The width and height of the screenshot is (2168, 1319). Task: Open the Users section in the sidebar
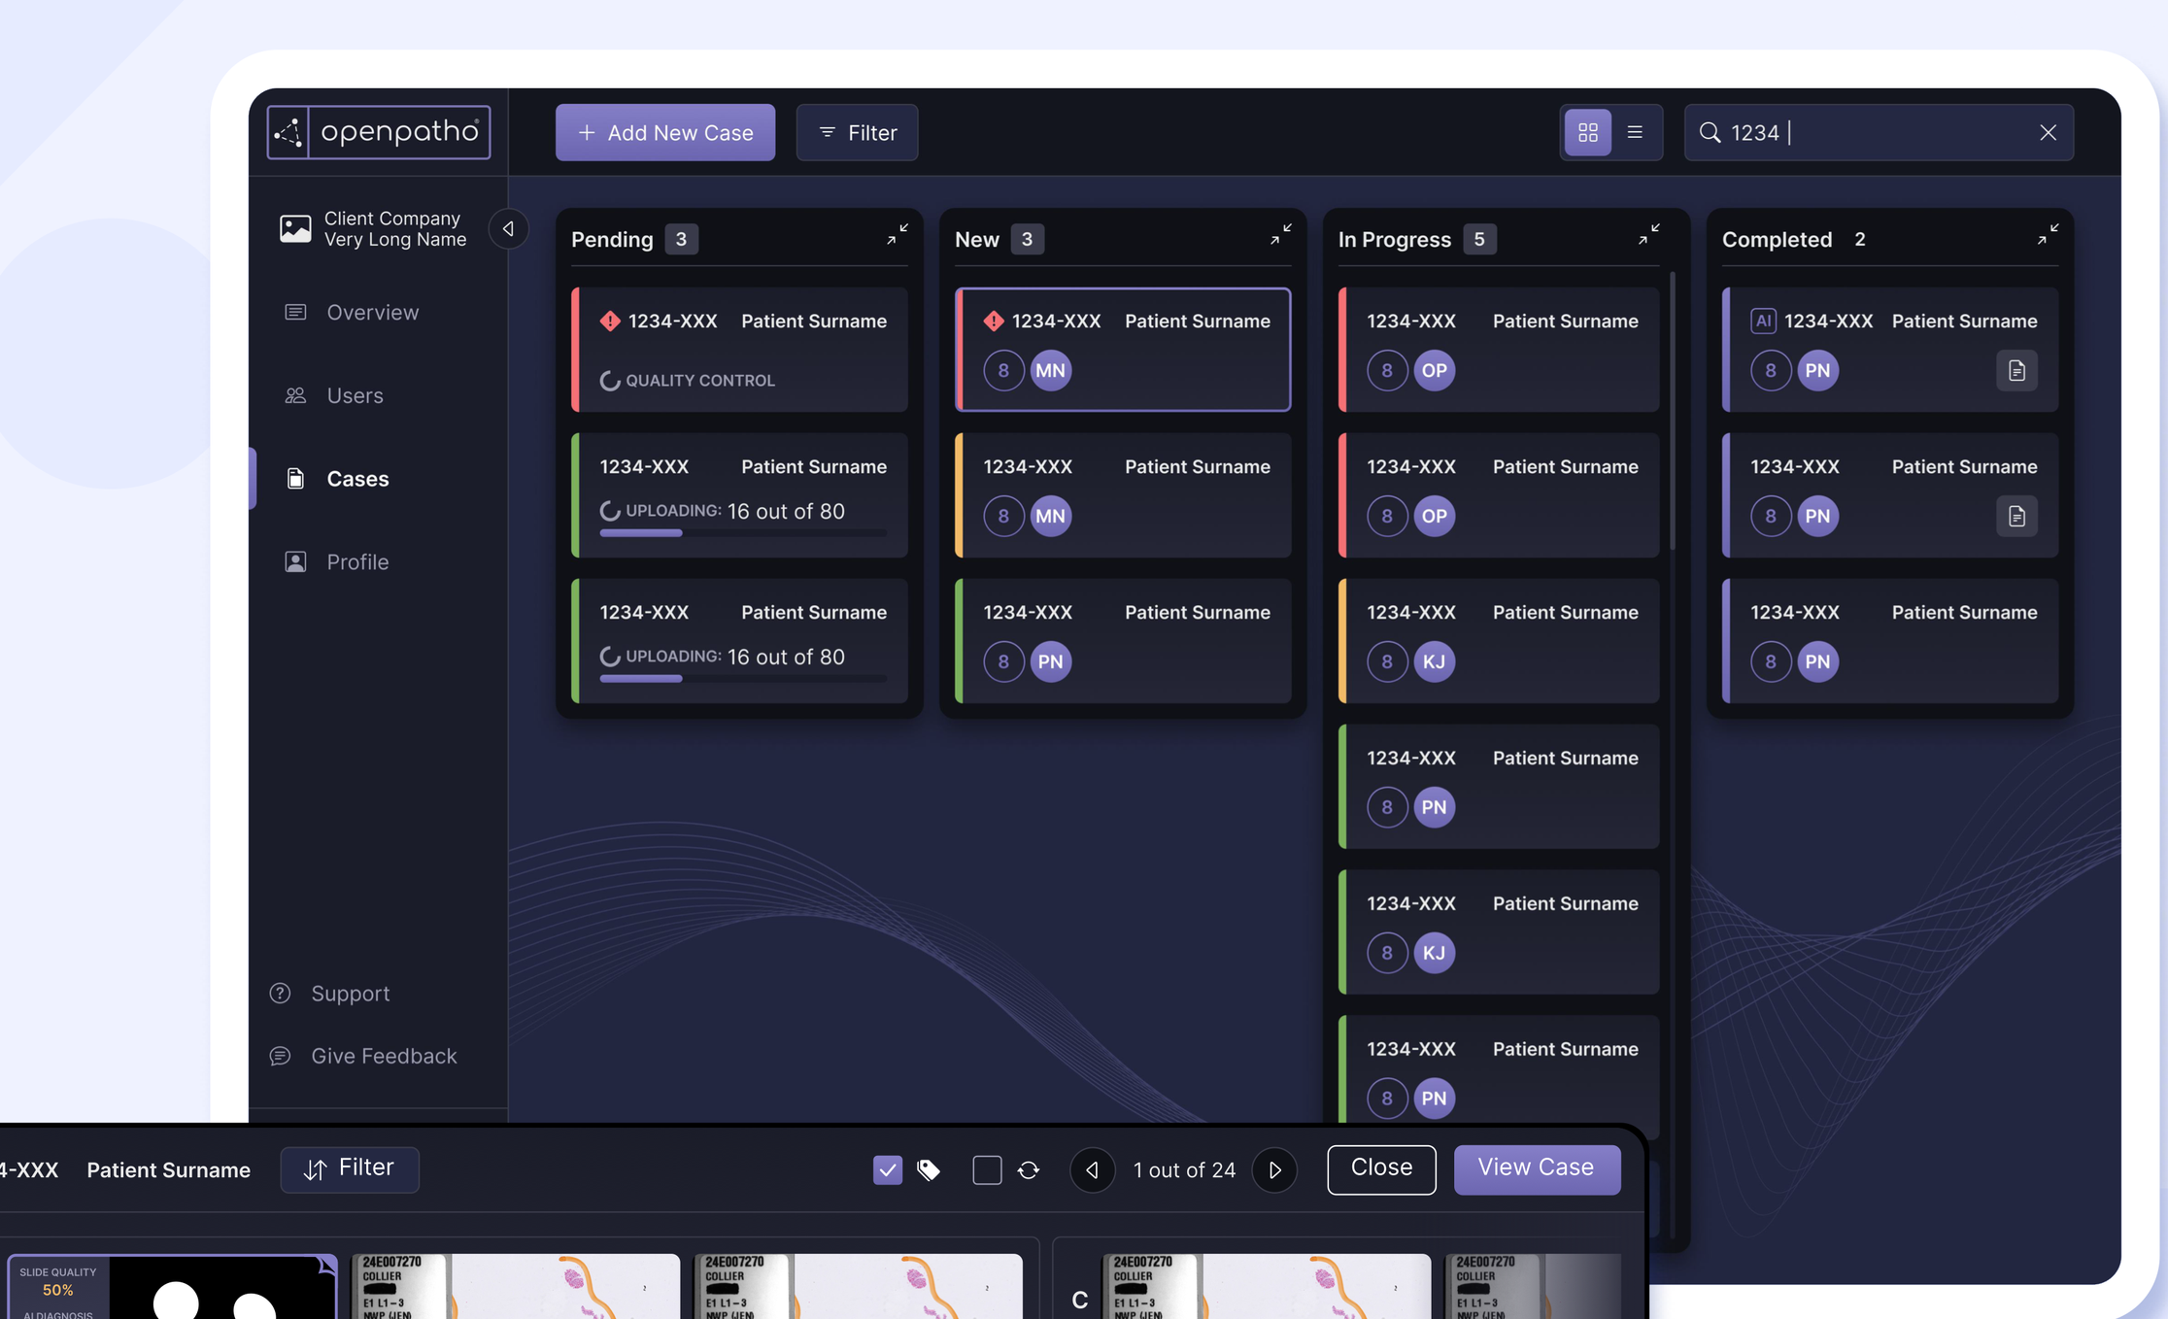[x=354, y=395]
